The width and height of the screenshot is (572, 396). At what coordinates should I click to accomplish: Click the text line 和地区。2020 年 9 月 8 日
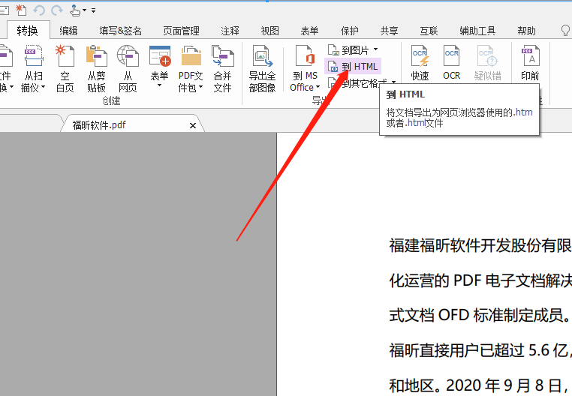click(480, 385)
